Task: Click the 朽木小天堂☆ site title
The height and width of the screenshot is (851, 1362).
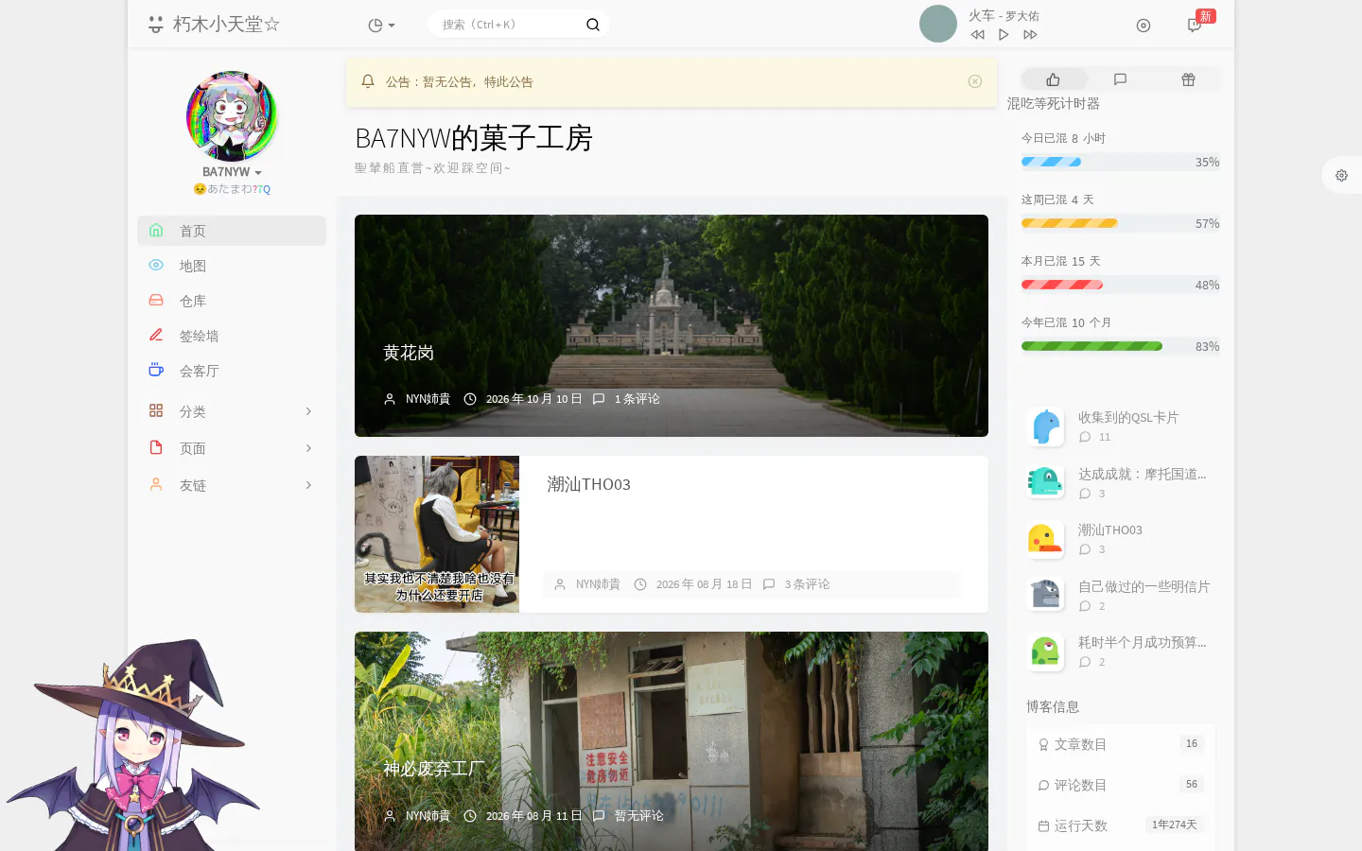Action: (226, 25)
